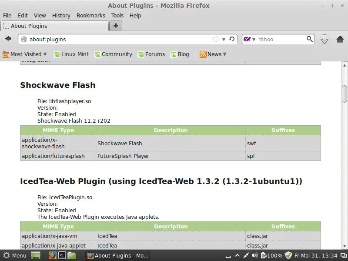Screen dimensions: 348x261
Task: Select the About Plugins browser tab
Action: [55, 26]
